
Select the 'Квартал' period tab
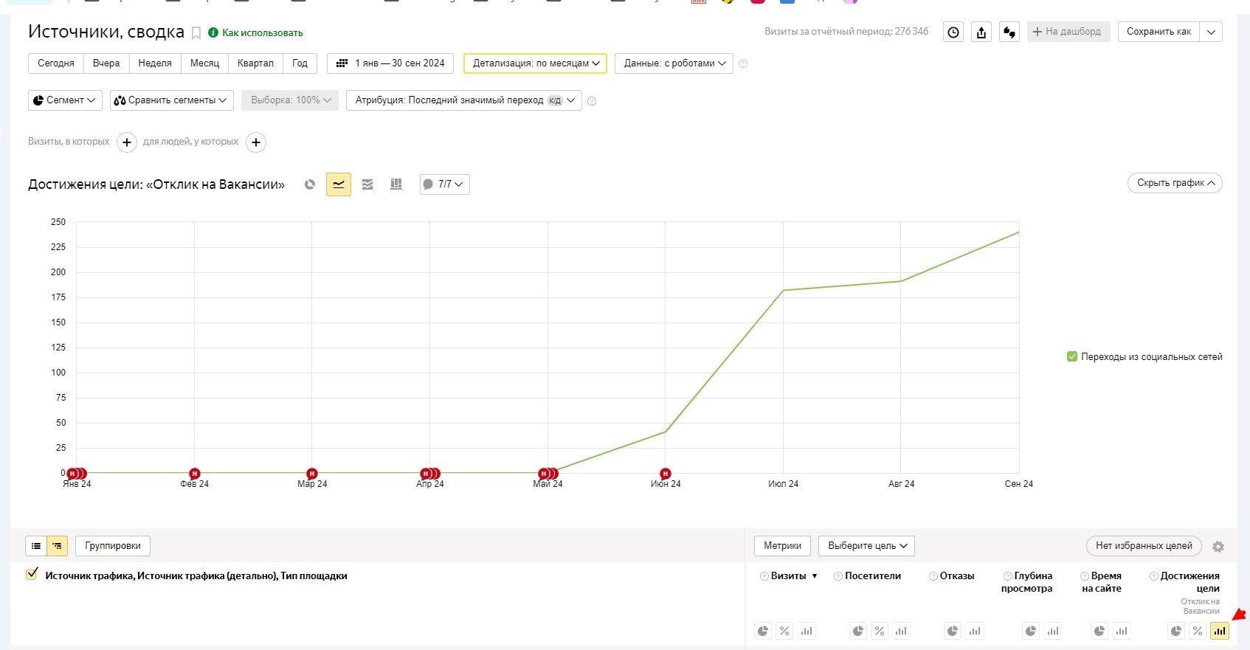255,63
